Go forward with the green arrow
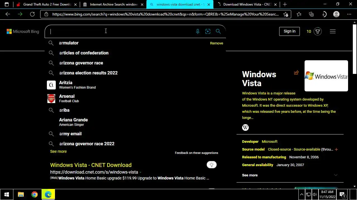Screen dimensions: 357x200 coord(20,14)
